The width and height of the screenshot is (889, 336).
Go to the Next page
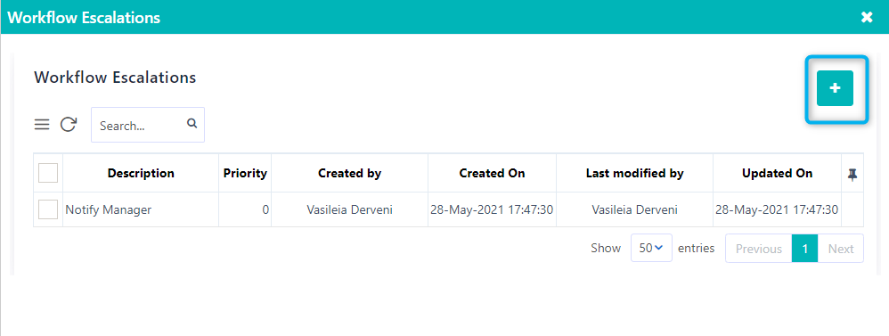841,249
